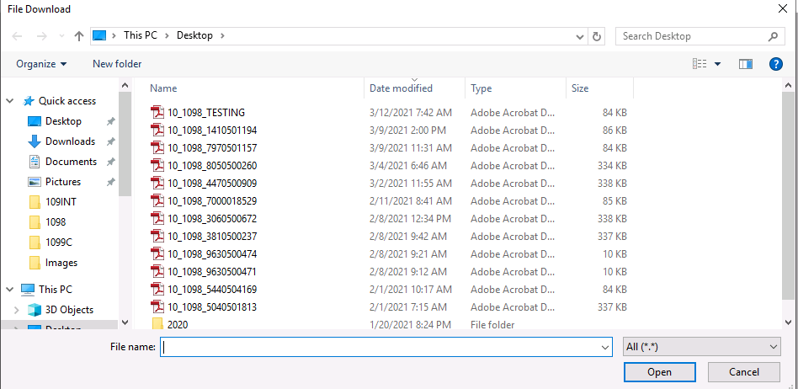
Task: Click the PDF icon for 10_1098_3060500672
Action: coord(157,218)
